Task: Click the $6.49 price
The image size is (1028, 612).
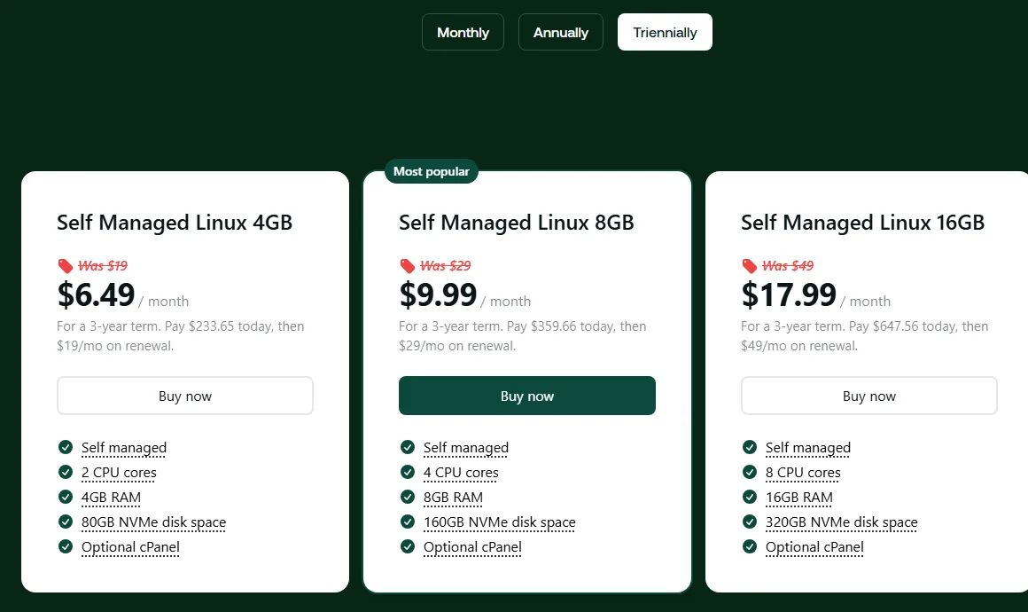Action: [96, 294]
